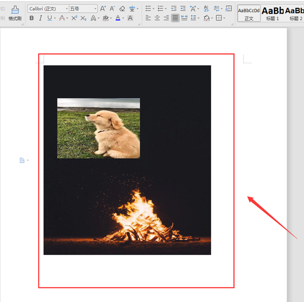Click the line spacing icon
Image resolution: width=304 pixels, height=302 pixels.
(x=194, y=18)
